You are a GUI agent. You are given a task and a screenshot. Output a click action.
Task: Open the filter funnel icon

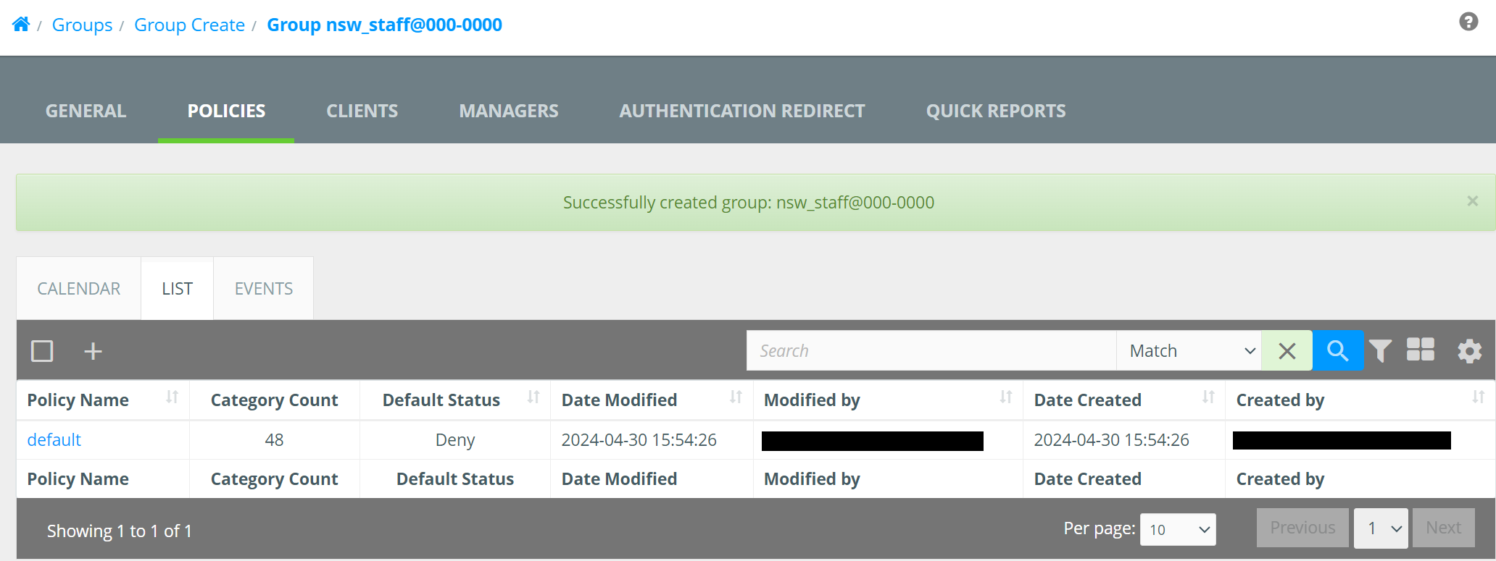pyautogui.click(x=1380, y=351)
